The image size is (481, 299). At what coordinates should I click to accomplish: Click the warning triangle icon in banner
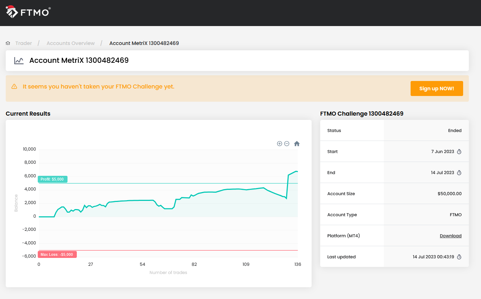(x=14, y=86)
